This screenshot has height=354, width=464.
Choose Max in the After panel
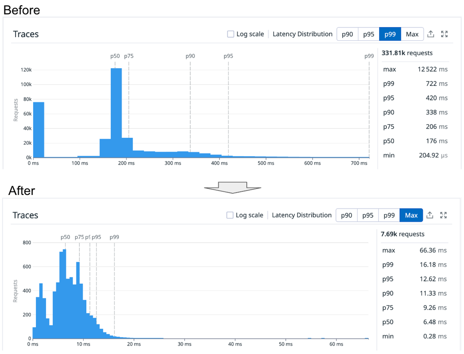point(411,215)
